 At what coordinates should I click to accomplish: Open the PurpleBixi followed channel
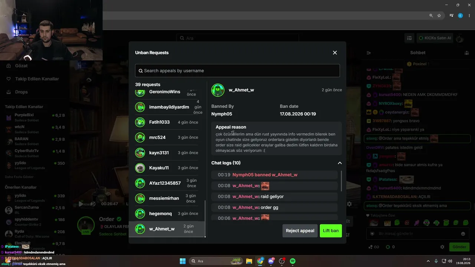[35, 118]
